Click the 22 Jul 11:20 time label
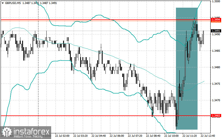222x139 pixels. click(x=190, y=136)
